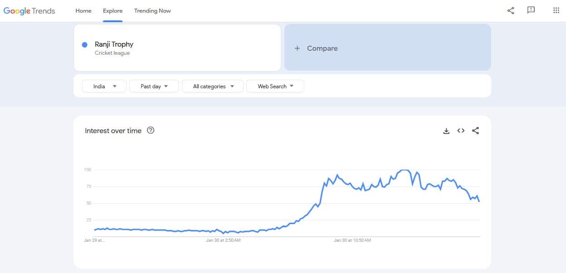
Task: Expand the Past day time range dropdown
Action: click(x=154, y=86)
